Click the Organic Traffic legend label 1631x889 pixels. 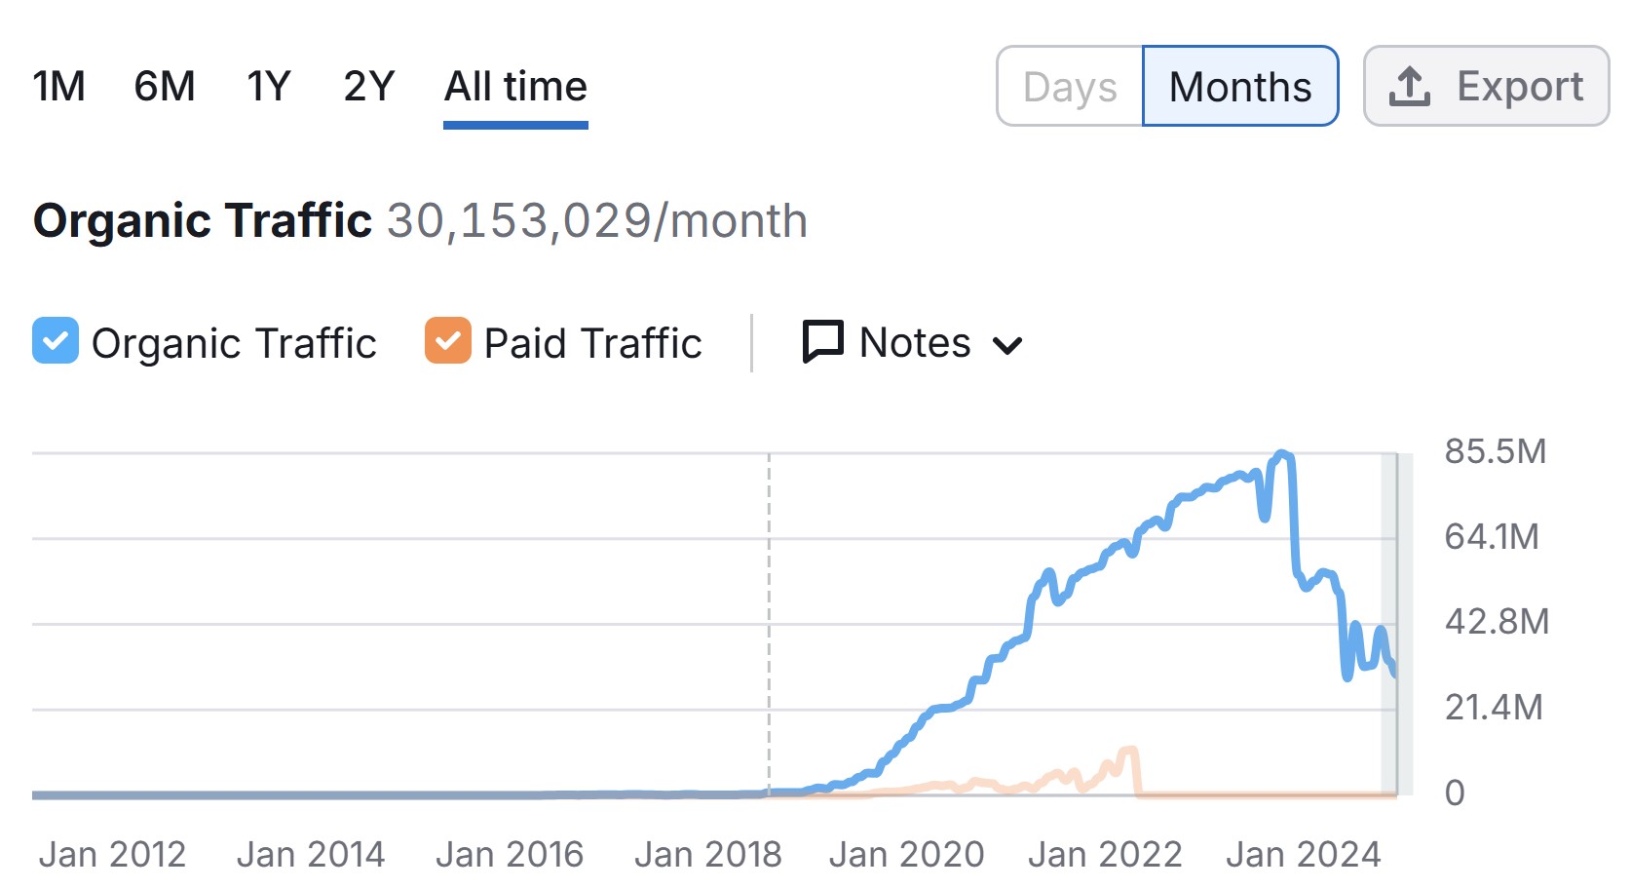tap(234, 343)
